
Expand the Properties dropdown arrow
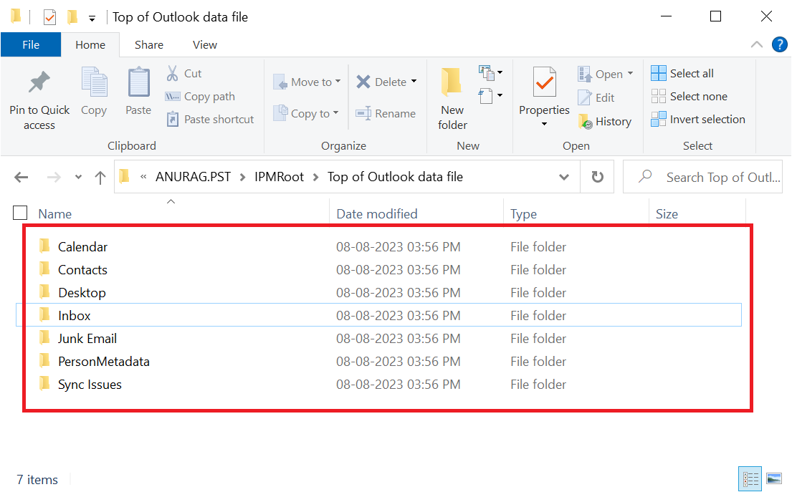pyautogui.click(x=544, y=124)
